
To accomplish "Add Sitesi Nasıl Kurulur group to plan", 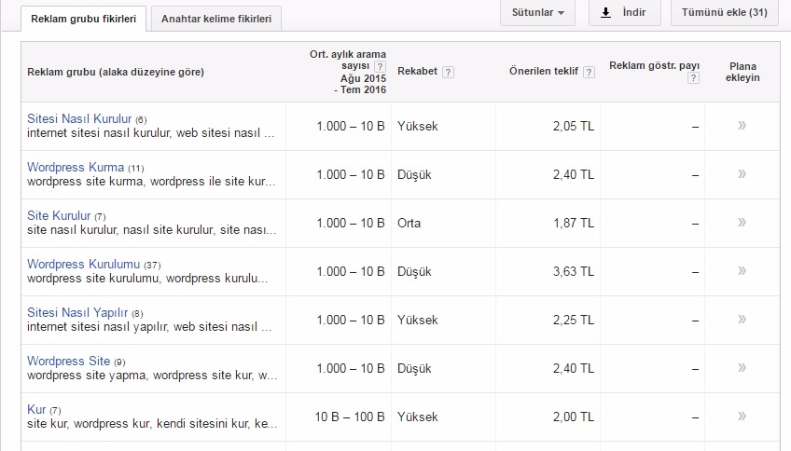I will [742, 126].
